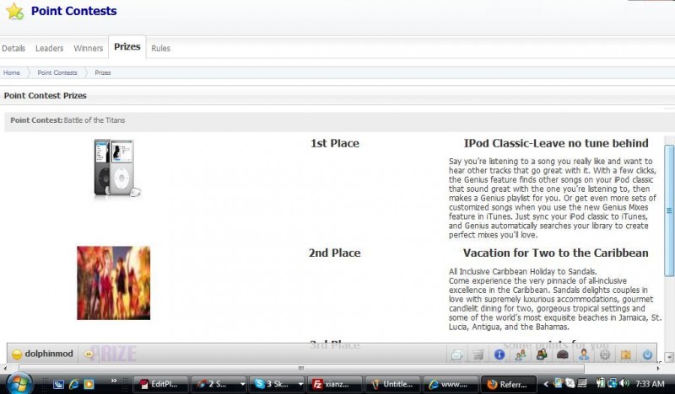Screen dimensions: 675x394
Task: Expand the quick launch overflow chevron
Action: pos(114,381)
